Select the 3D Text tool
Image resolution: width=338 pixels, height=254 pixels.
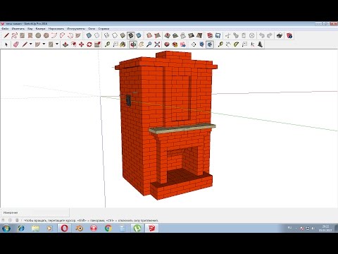260,44
